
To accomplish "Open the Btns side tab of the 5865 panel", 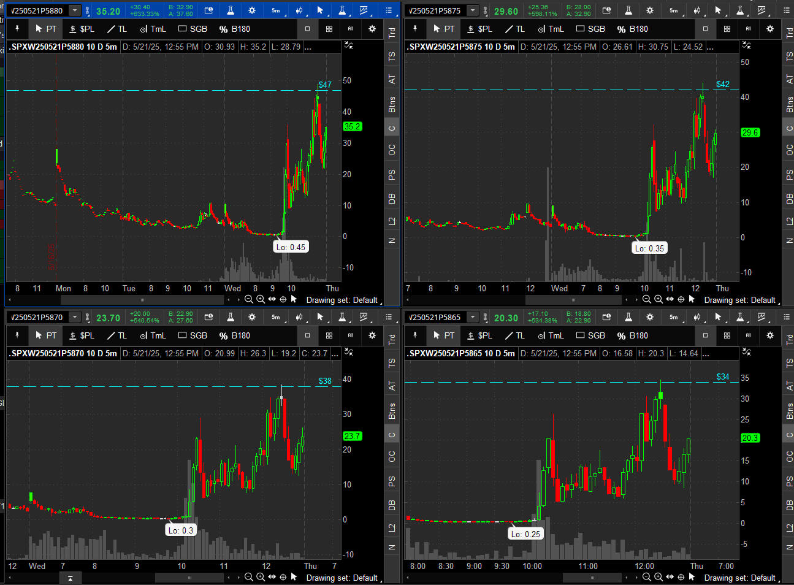I will pos(790,411).
